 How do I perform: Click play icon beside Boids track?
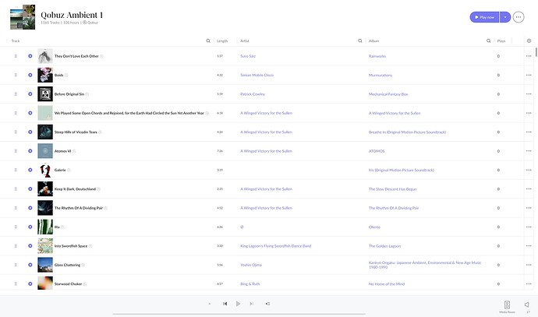click(30, 76)
